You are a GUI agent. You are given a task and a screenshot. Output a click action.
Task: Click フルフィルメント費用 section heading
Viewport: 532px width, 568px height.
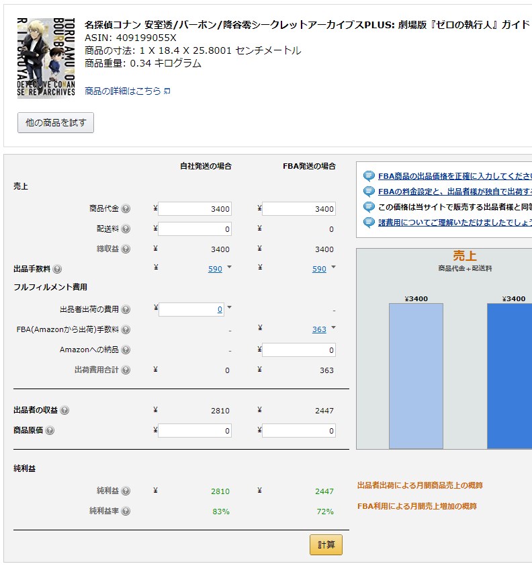(50, 287)
